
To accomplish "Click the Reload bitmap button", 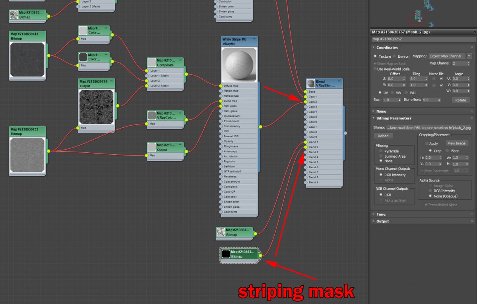I will tap(383, 136).
